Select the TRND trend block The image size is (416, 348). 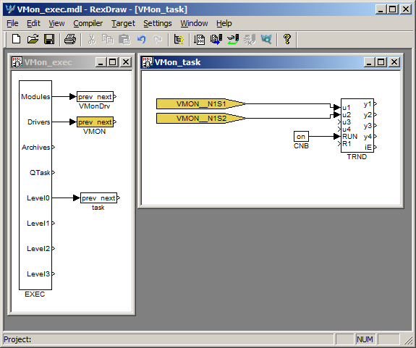tap(357, 125)
